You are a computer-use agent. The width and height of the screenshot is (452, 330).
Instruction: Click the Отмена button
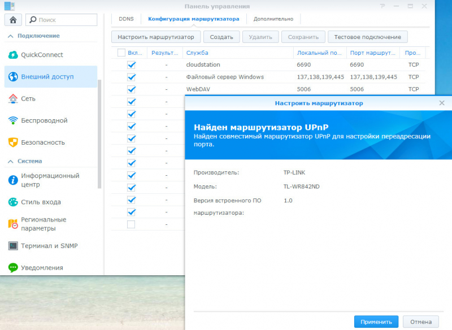click(420, 322)
